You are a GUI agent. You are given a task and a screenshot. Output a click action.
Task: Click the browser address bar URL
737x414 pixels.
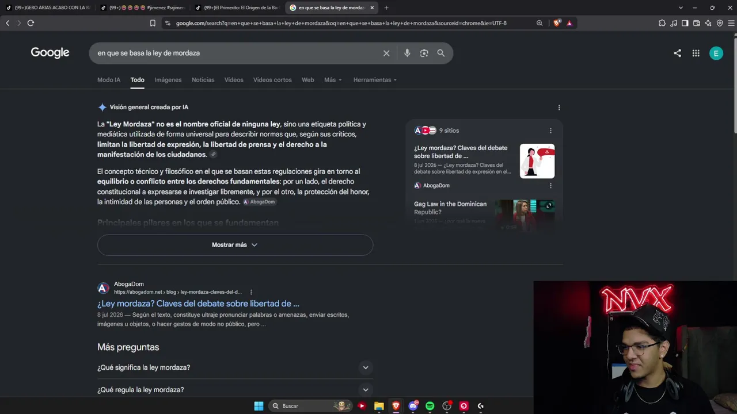pyautogui.click(x=341, y=23)
